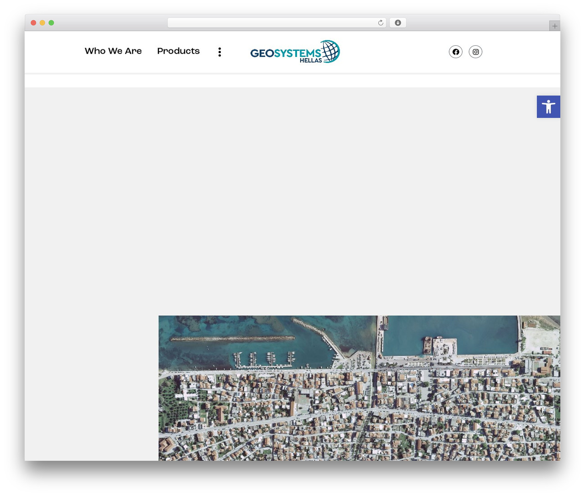Open the Products menu
This screenshot has height=496, width=585.
pos(178,51)
